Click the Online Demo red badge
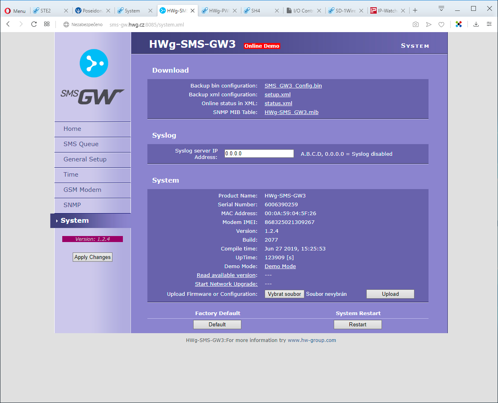498x403 pixels. tap(262, 46)
